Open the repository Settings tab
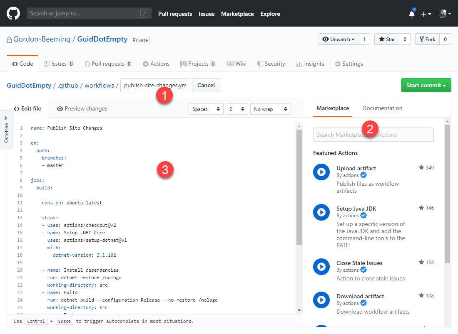 (x=349, y=64)
